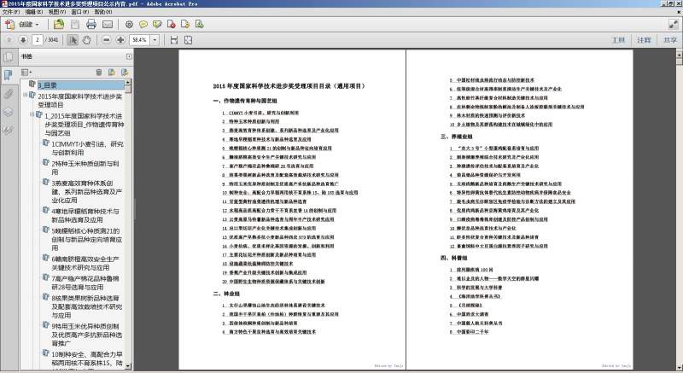Click the 一、作物遗传育种与园艺组 heading in document

point(245,101)
